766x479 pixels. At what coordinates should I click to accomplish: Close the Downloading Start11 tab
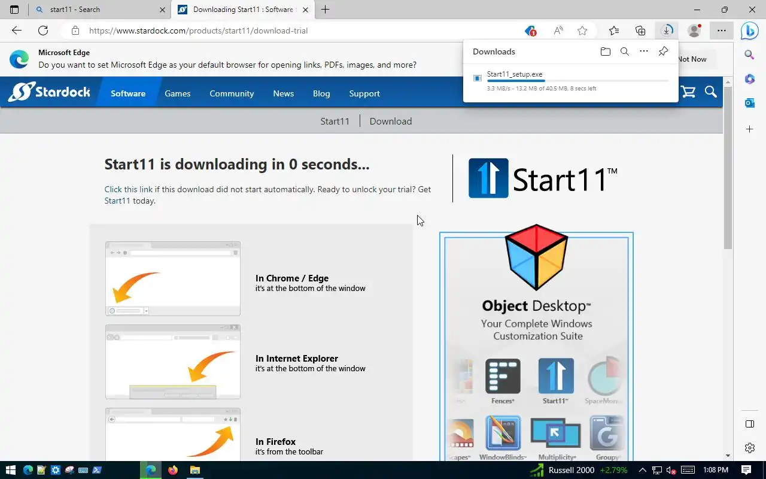(306, 10)
